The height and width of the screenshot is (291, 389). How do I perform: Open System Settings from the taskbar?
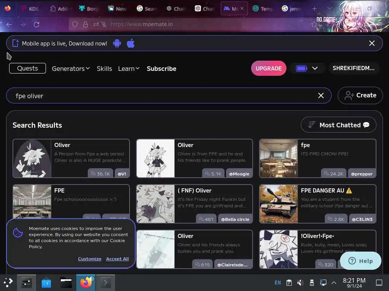[x=26, y=283]
